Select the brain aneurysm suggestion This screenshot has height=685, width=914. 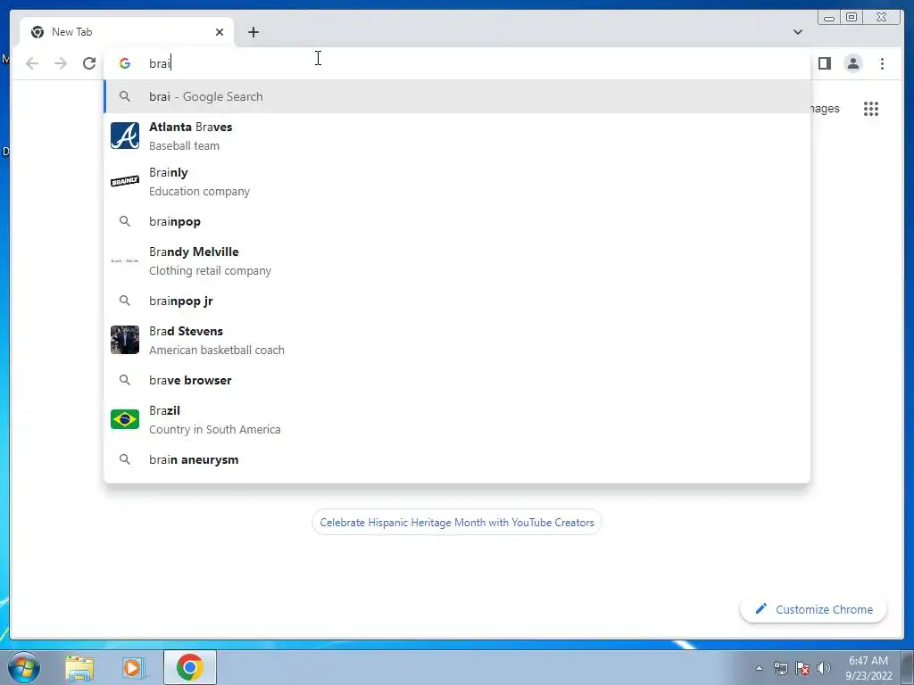457,459
